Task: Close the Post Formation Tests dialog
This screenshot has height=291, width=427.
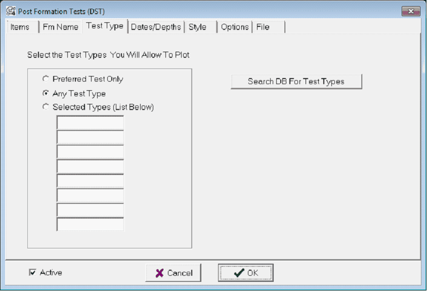Action: (x=411, y=11)
